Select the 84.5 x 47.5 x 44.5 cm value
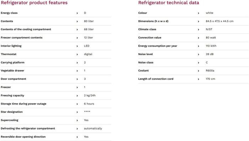This screenshot has height=141, width=249. click(219, 21)
